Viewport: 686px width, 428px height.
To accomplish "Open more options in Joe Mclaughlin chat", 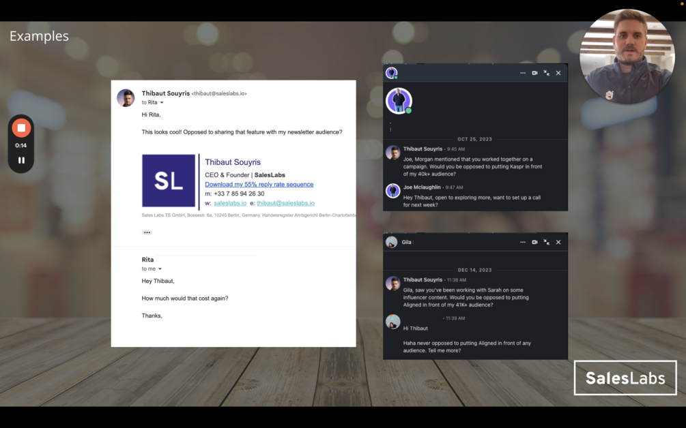I will [x=522, y=73].
